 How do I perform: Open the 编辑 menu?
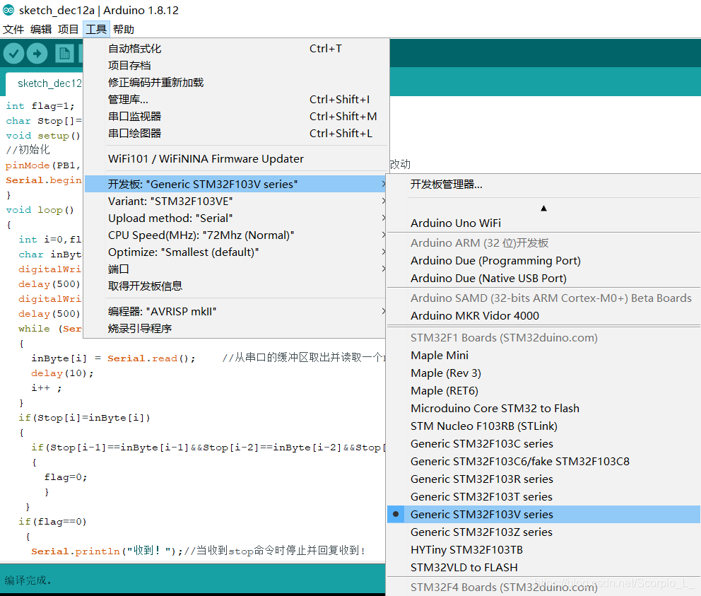[x=41, y=30]
